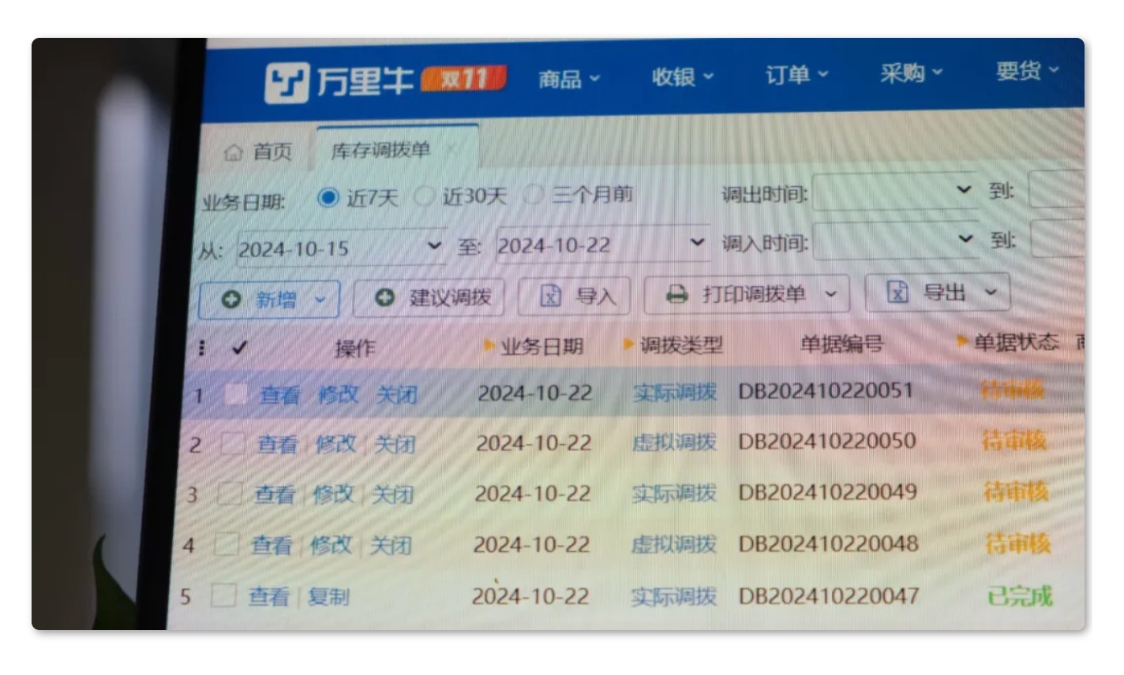1124x675 pixels.
Task: Expand the 打印调拨单 dropdown arrow
Action: [830, 294]
